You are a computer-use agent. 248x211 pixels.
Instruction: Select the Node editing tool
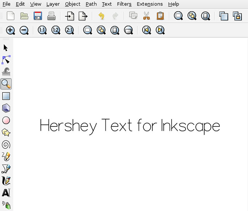click(6, 60)
